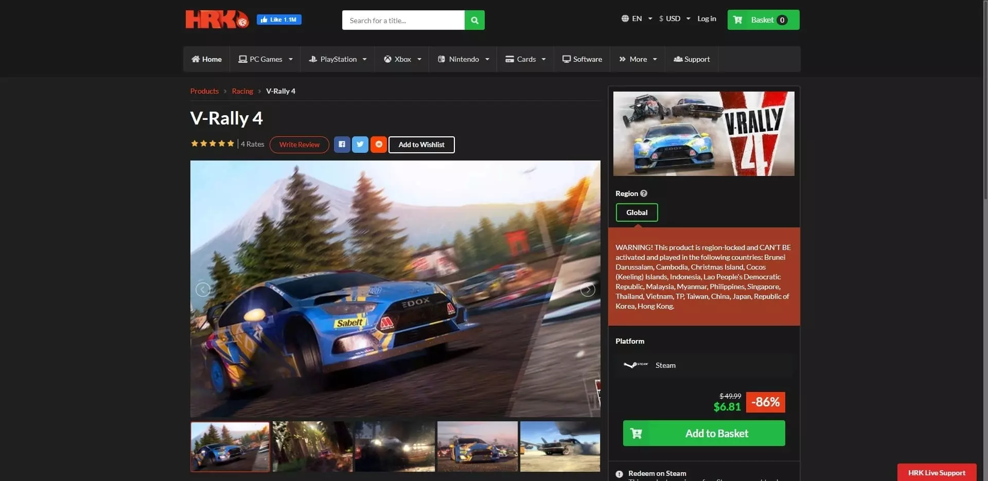This screenshot has height=481, width=988.
Task: Expand the PlayStation menu
Action: point(338,59)
